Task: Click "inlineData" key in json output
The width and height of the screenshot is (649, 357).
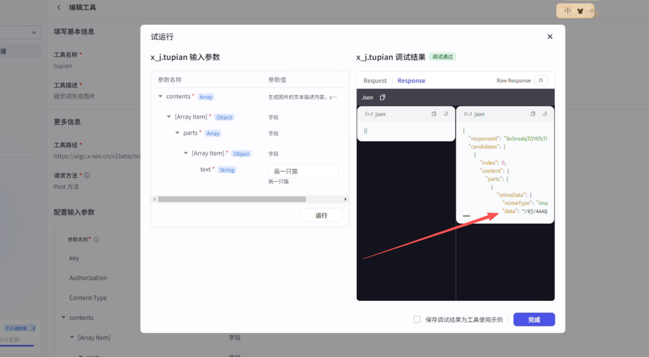Action: click(511, 195)
